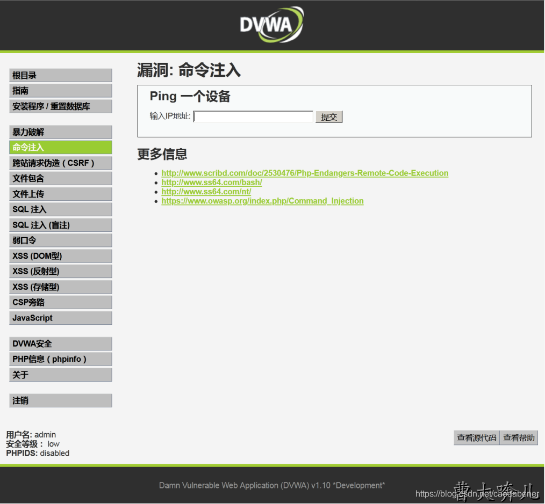
Task: Open 跨站请求伪造 (CSRF) page
Action: tap(61, 163)
